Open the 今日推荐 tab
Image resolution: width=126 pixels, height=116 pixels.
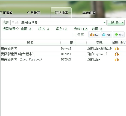(34, 13)
